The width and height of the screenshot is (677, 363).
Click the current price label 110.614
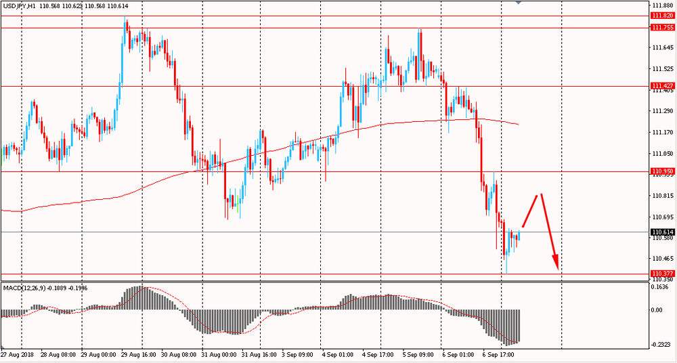pos(663,232)
